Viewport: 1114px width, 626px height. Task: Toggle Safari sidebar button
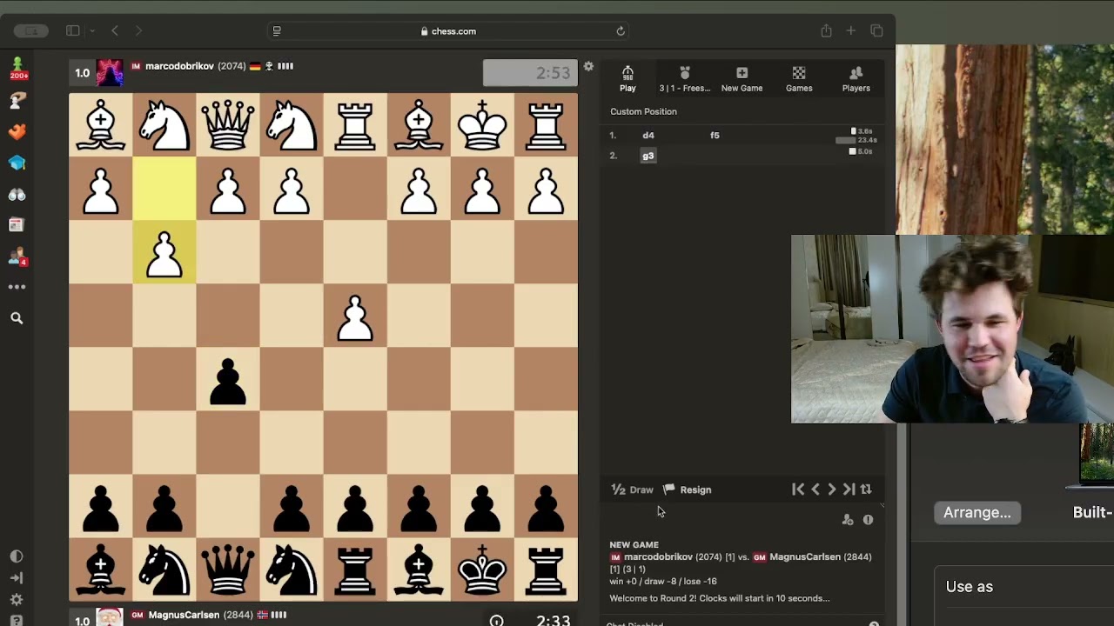coord(73,31)
